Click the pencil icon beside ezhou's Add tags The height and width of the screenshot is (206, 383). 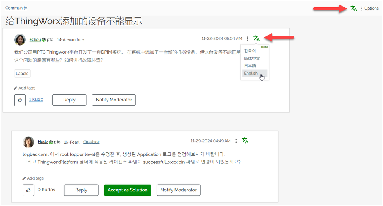tap(16, 88)
